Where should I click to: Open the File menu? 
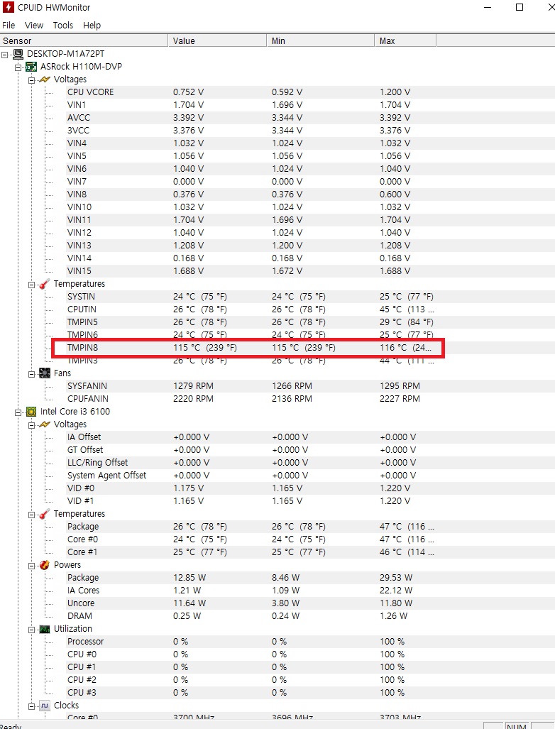coord(9,25)
